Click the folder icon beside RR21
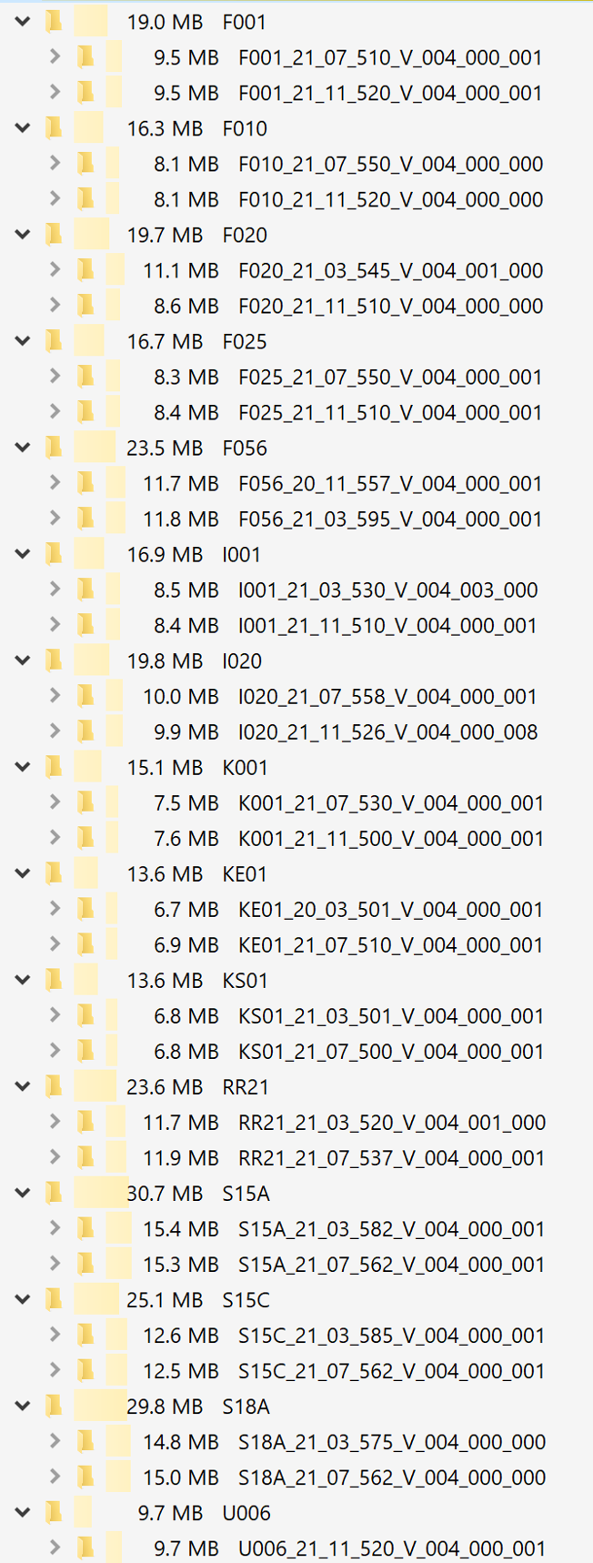Screen dimensions: 593x1563 [x=54, y=1086]
